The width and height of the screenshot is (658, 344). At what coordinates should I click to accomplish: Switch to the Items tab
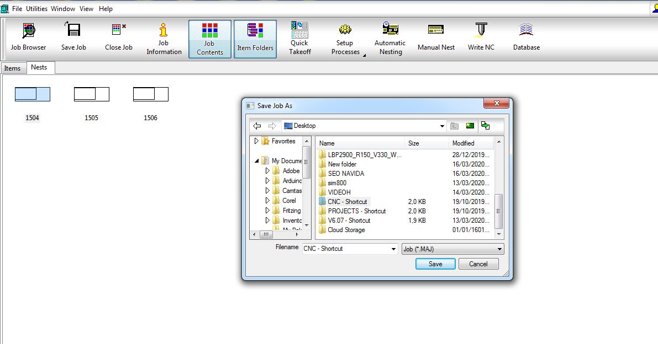click(x=12, y=68)
